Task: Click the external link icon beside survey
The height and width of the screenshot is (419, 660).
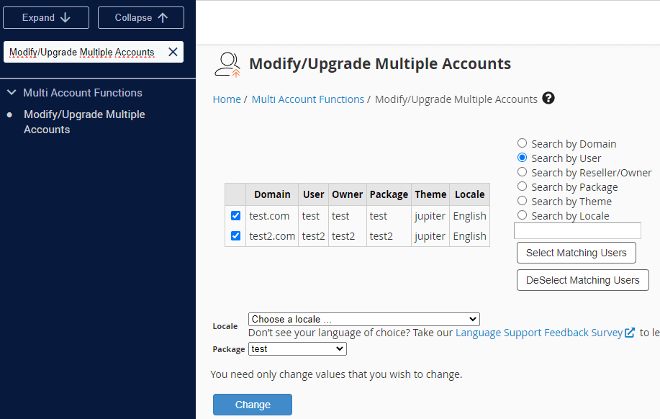Action: (630, 333)
